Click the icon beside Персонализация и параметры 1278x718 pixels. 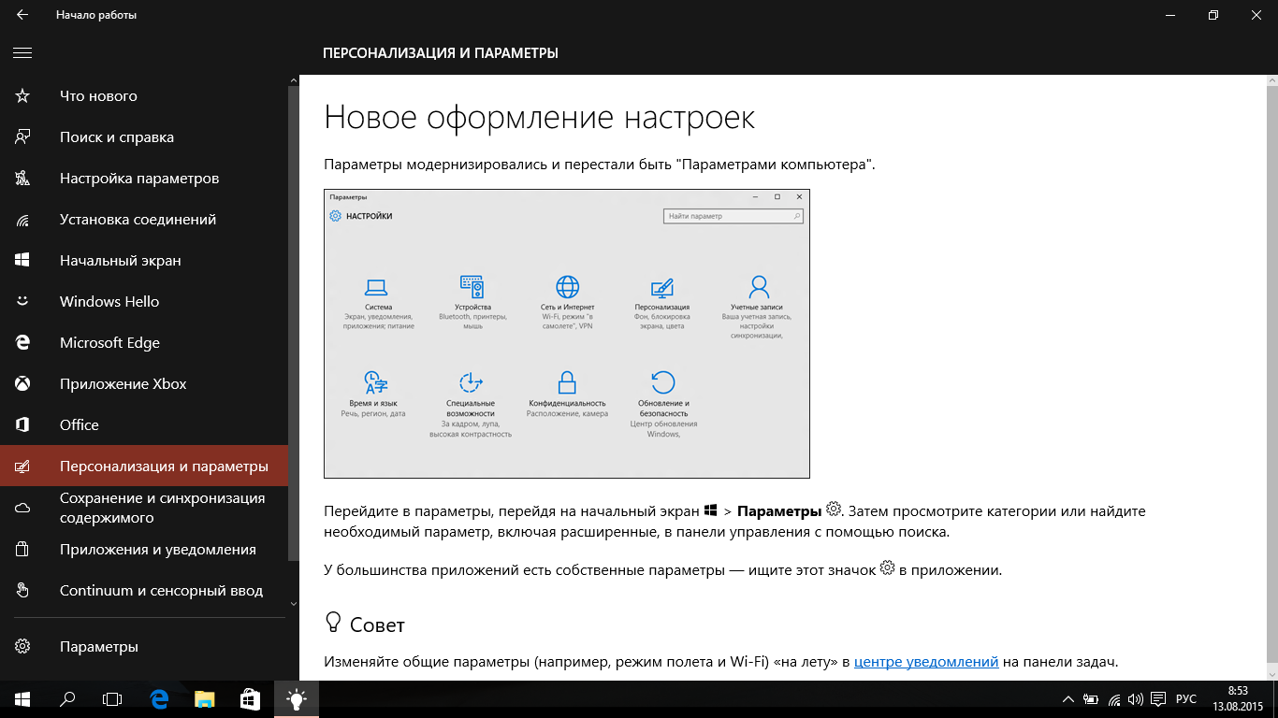pos(22,467)
